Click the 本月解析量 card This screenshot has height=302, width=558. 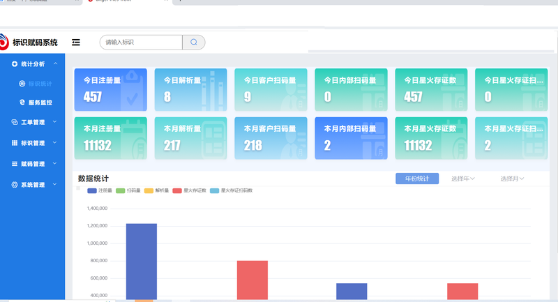pyautogui.click(x=190, y=138)
